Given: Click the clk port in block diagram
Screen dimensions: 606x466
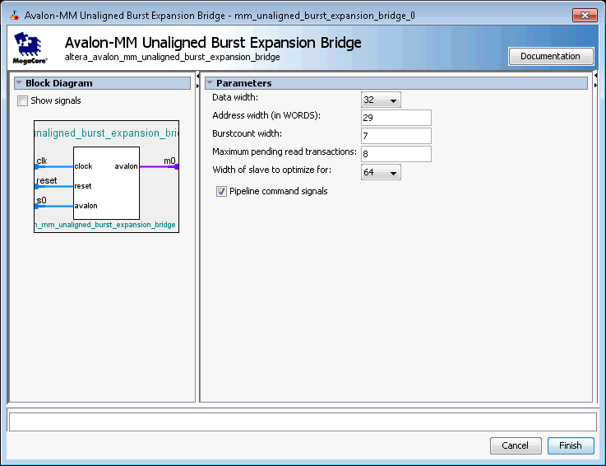Looking at the screenshot, I should 41,161.
